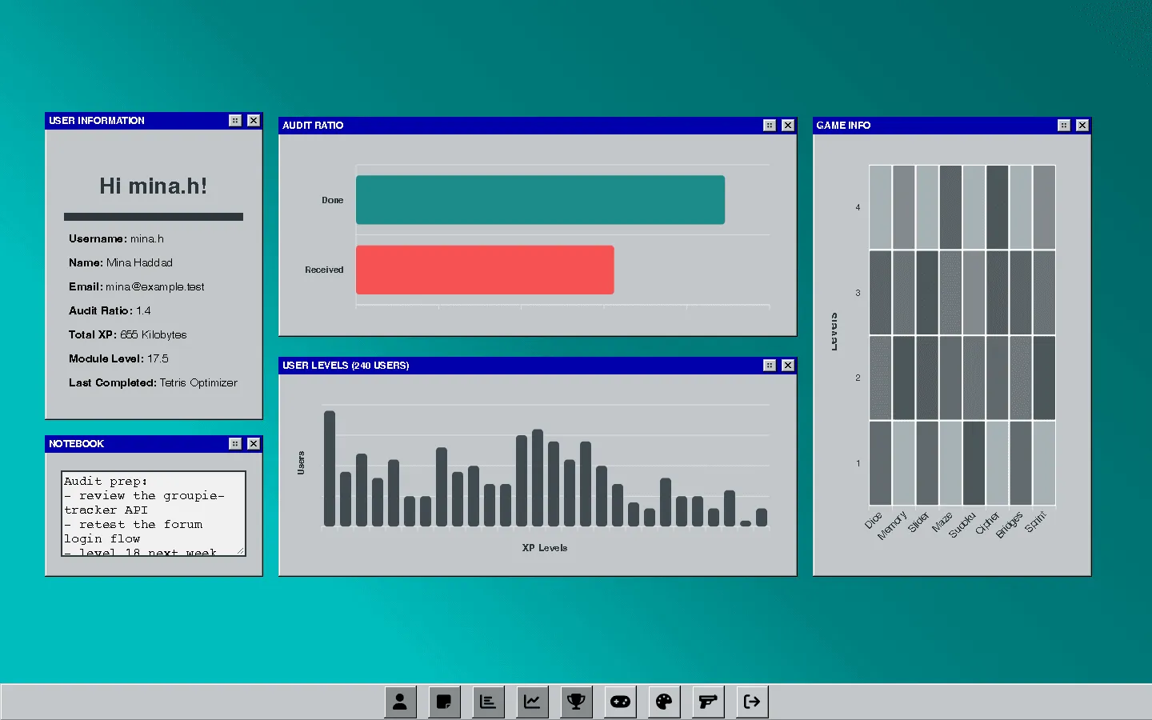
Task: Click the 'Sprint' column label in Game Info
Action: [x=1036, y=522]
